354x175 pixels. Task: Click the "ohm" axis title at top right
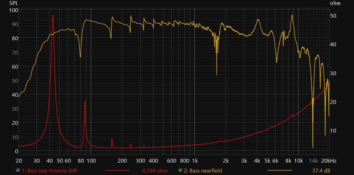tap(335, 3)
